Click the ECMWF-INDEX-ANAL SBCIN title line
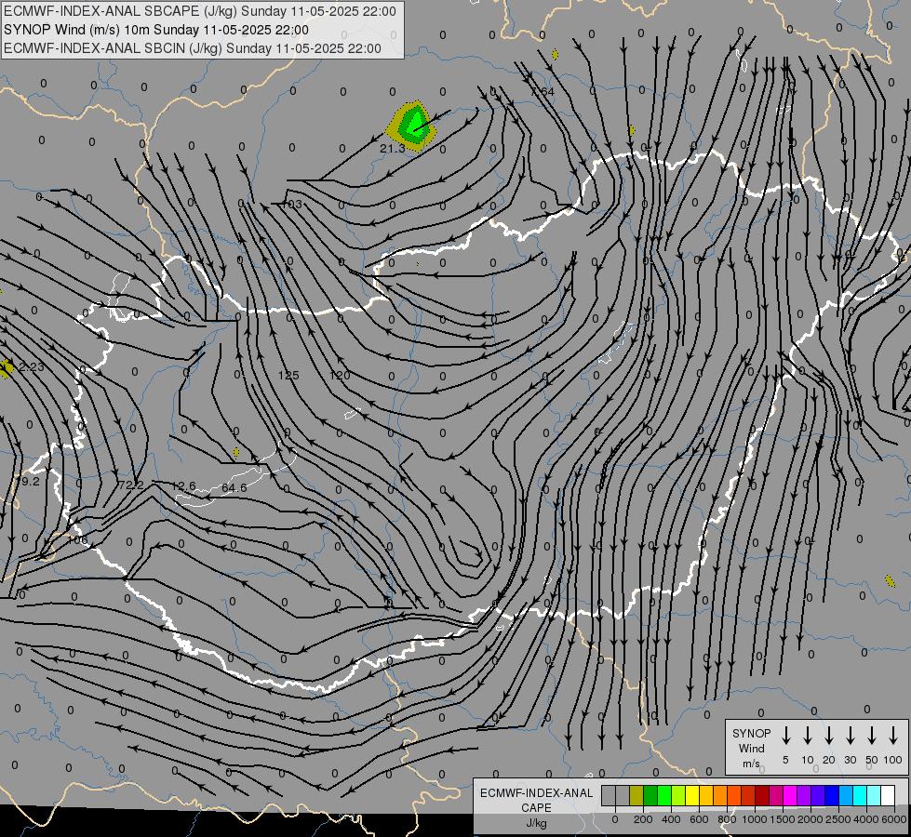Image resolution: width=911 pixels, height=837 pixels. pyautogui.click(x=193, y=48)
